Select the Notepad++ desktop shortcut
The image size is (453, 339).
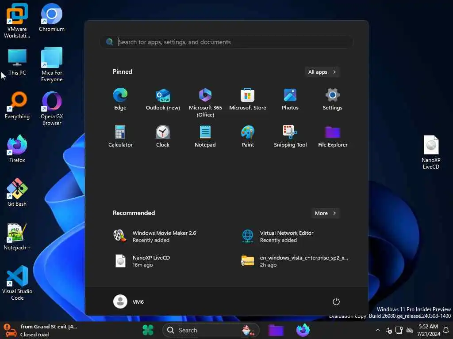click(17, 237)
